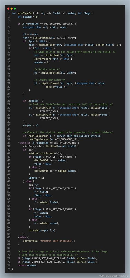Screen dimensions: 130x278
Task: Click the green maximize dot
Action: click(x=15, y=9)
